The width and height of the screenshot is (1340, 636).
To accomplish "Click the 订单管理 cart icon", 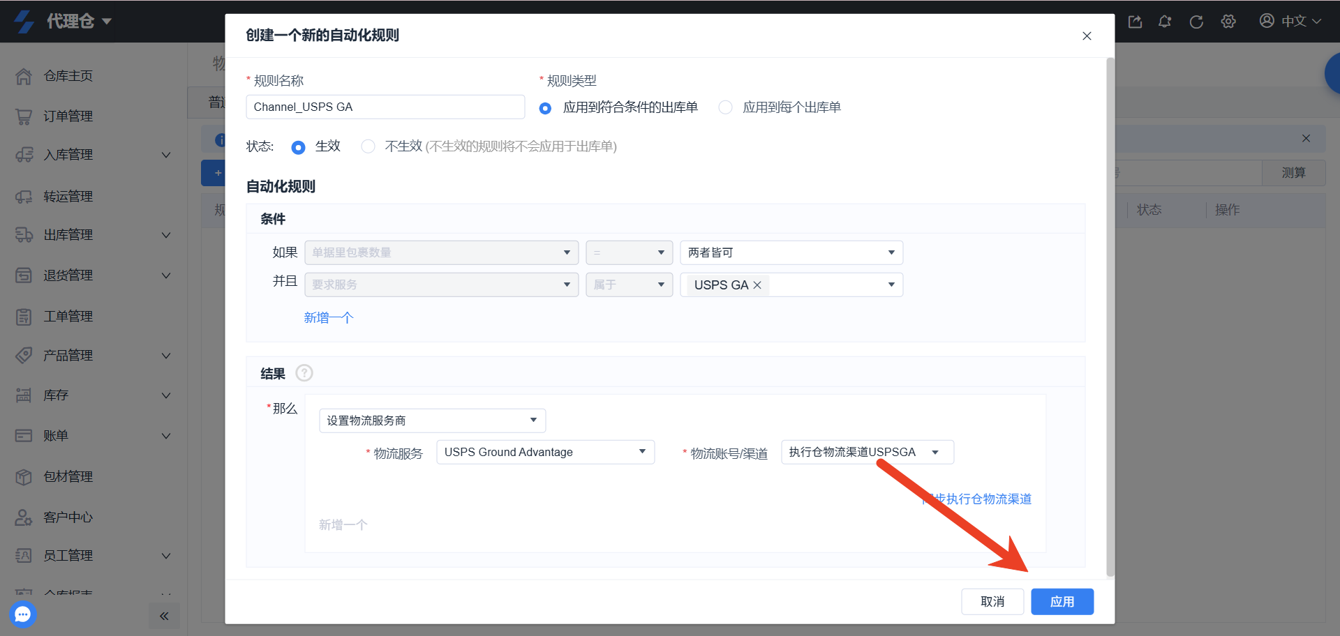I will click(24, 116).
